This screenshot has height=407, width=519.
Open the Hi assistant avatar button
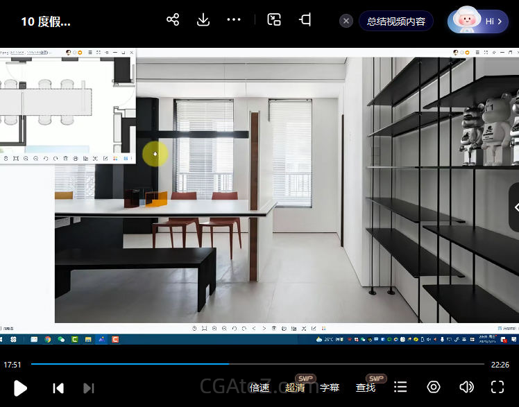(x=479, y=21)
